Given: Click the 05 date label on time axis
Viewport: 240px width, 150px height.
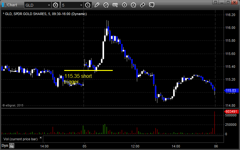Looking at the screenshot, I should (85, 146).
